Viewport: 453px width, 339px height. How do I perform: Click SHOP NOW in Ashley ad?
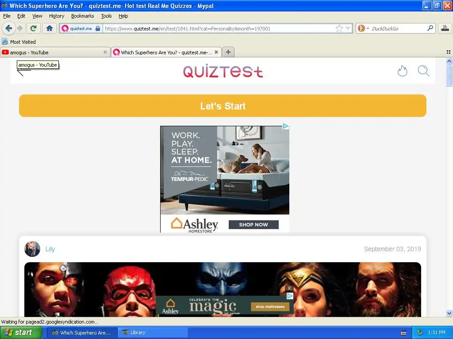253,225
